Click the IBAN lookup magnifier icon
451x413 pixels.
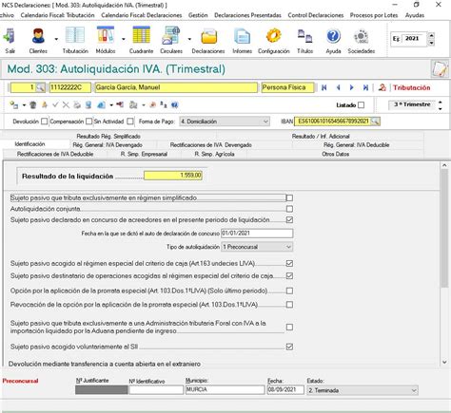coord(375,122)
